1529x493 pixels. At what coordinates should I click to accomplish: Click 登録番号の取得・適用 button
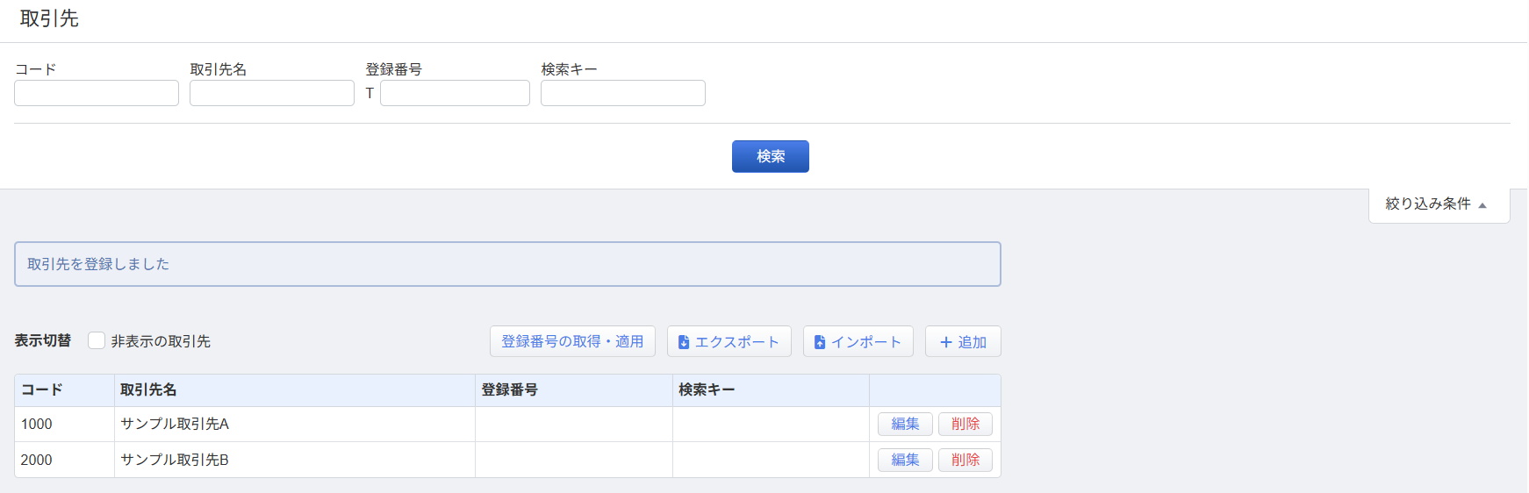[572, 341]
